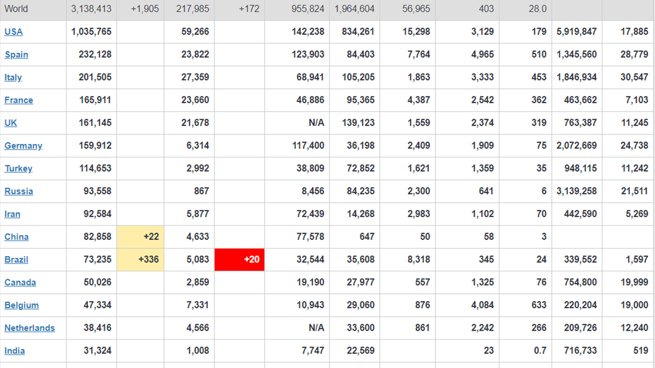Viewport: 655px width, 368px height.
Task: Open the Turkey country page
Action: [x=18, y=169]
